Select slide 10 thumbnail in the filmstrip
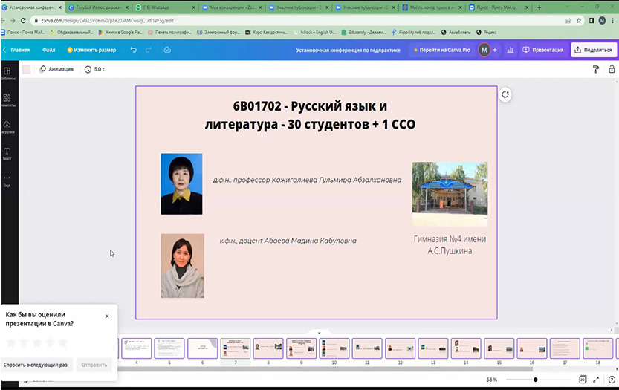This screenshot has height=390, width=619. 334,348
